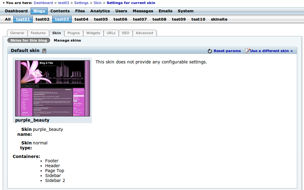Open the General settings tab

pyautogui.click(x=17, y=33)
